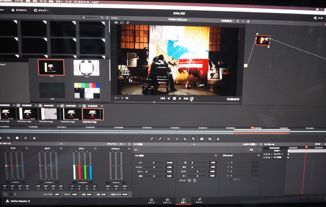Open the Power Window palette
This screenshot has height=207, width=326.
168,139
